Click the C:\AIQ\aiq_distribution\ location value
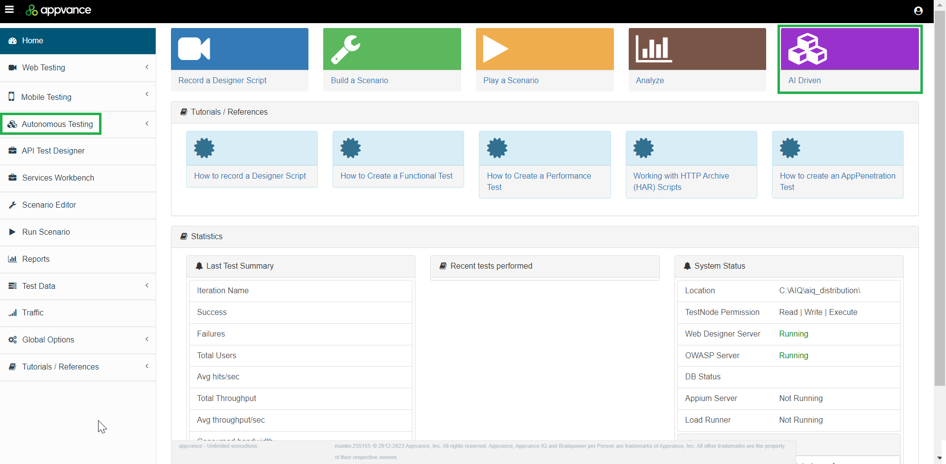 coord(819,290)
